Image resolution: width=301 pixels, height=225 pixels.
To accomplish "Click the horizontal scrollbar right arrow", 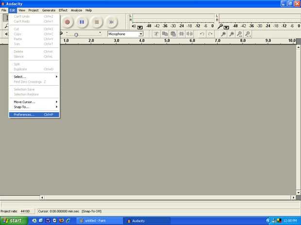I will tap(293, 197).
